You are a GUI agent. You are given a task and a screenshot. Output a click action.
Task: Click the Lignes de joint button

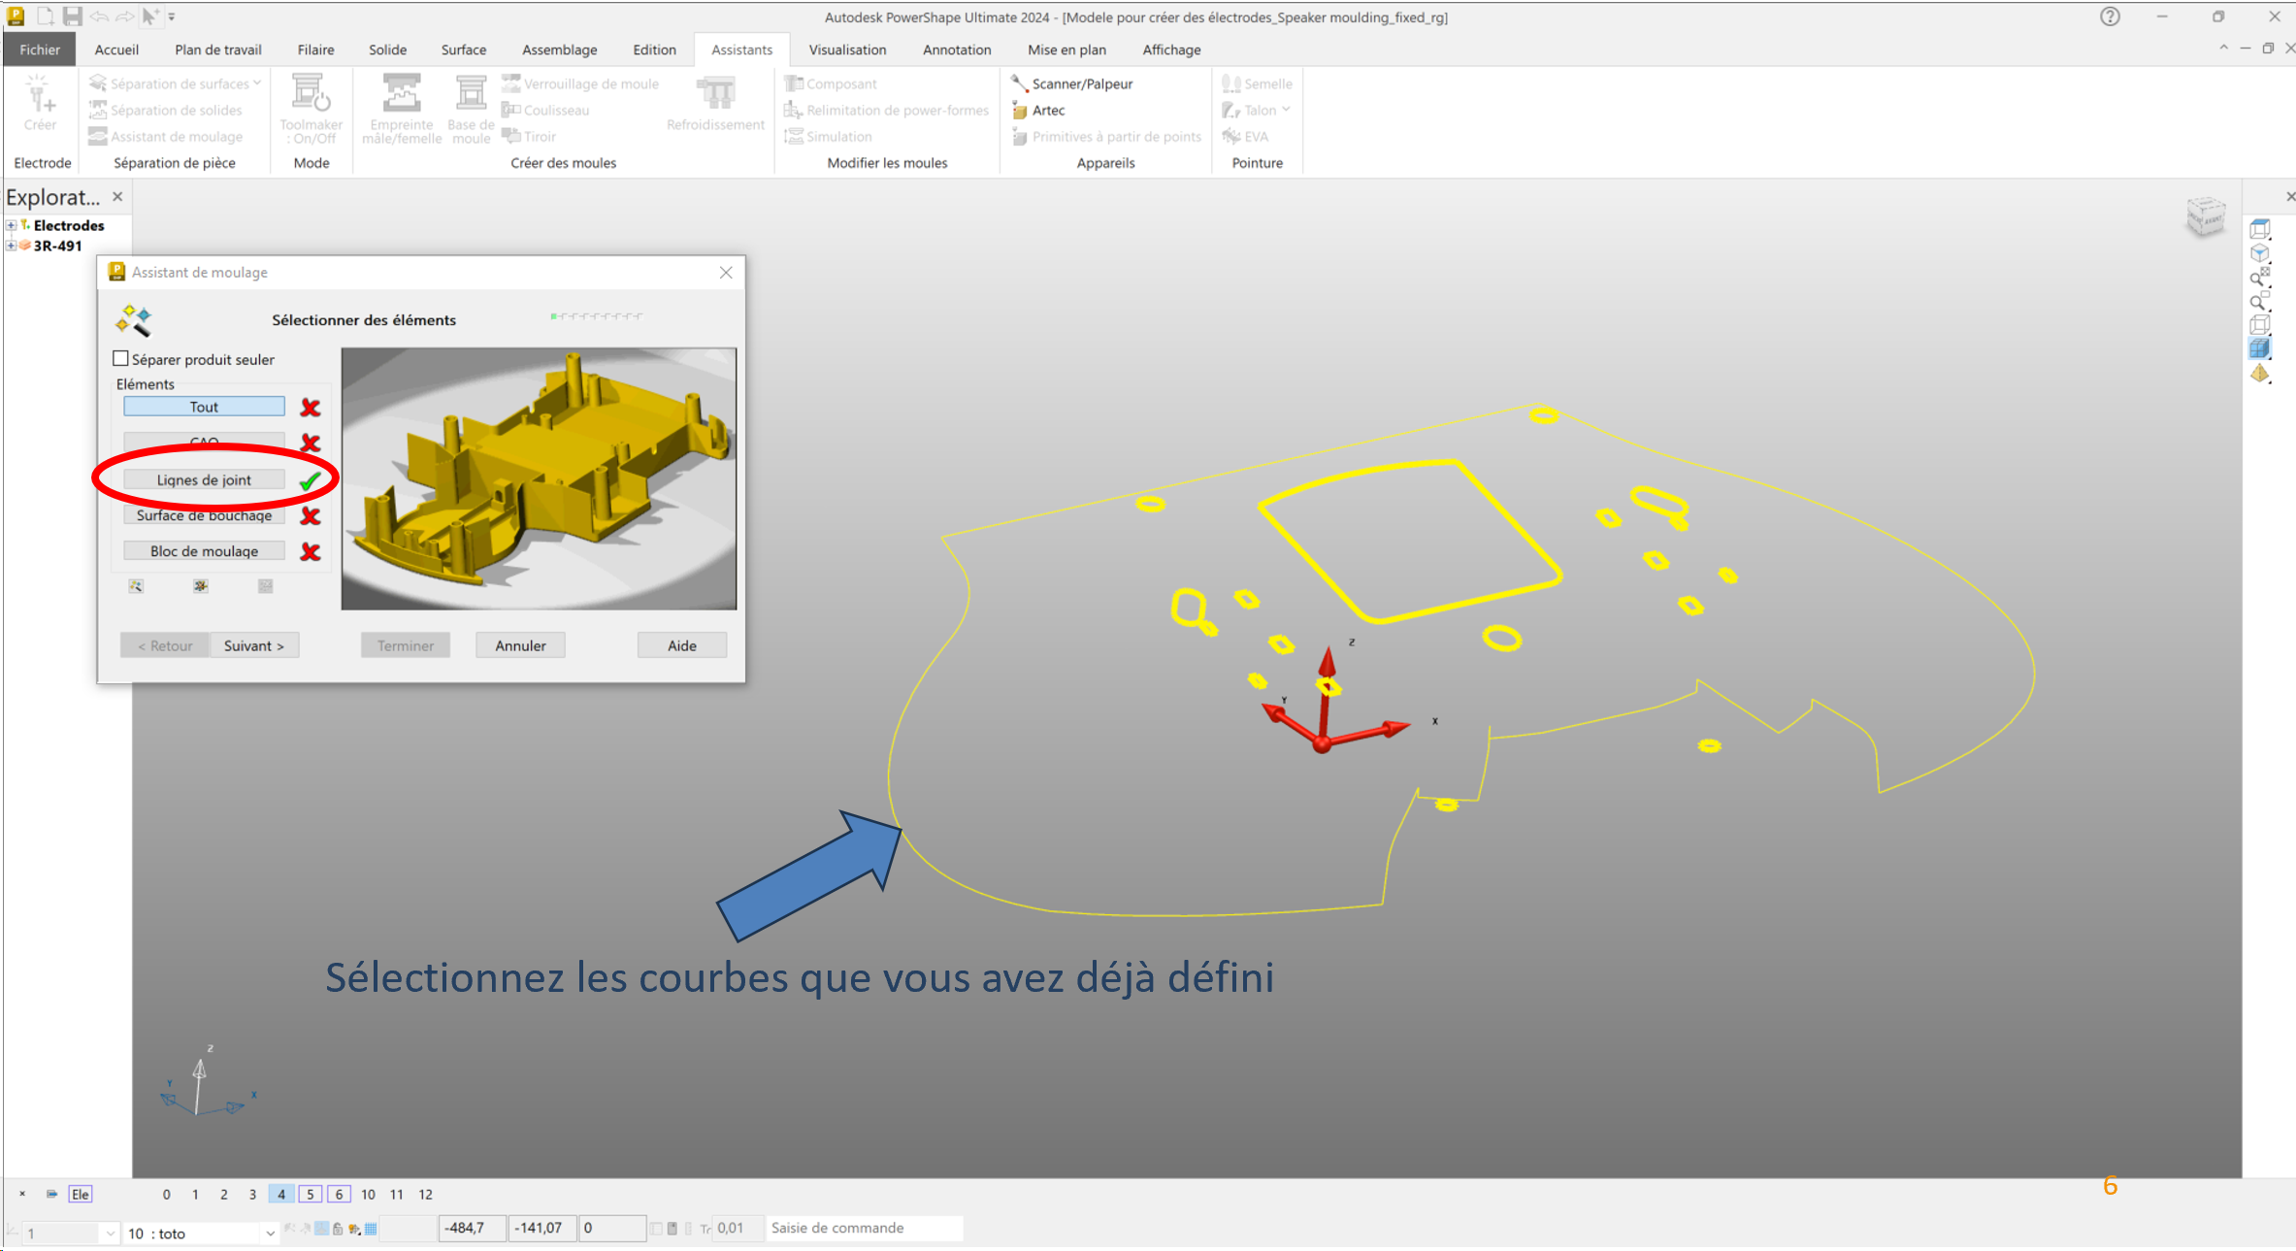204,479
